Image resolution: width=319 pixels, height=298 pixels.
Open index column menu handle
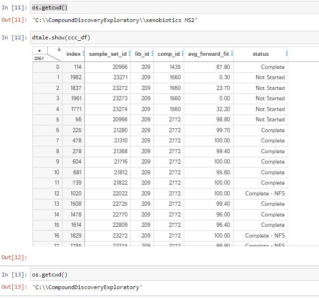[x=83, y=53]
